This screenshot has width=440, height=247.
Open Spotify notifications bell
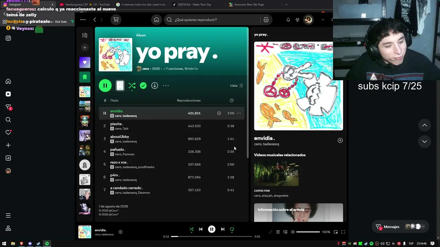[288, 20]
